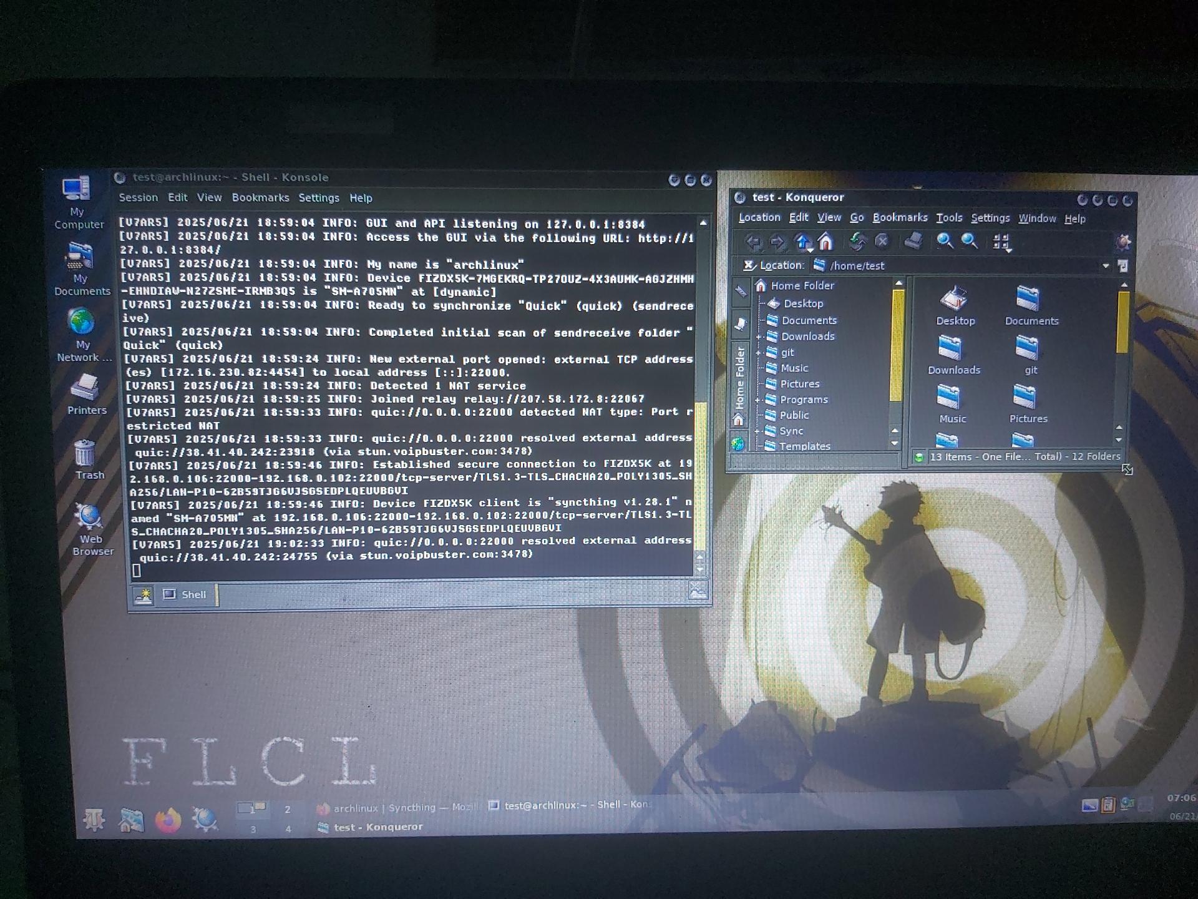Click the Konqueror gear throbber icon
This screenshot has width=1198, height=899.
[1123, 242]
